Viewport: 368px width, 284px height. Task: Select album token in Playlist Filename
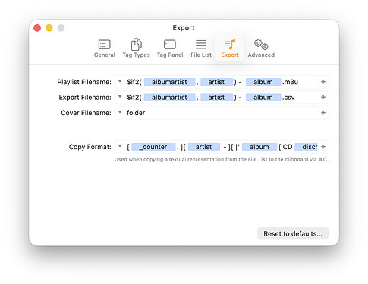pos(263,82)
